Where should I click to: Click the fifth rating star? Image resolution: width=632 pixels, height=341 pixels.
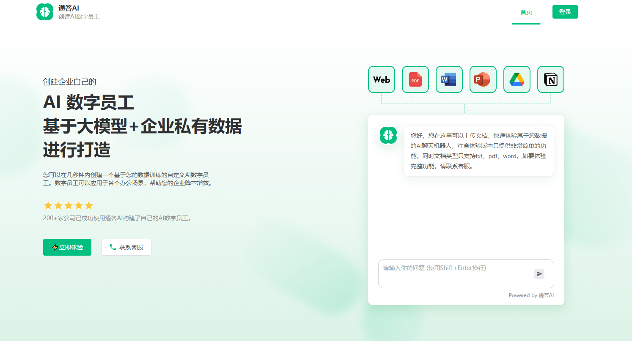pyautogui.click(x=88, y=205)
